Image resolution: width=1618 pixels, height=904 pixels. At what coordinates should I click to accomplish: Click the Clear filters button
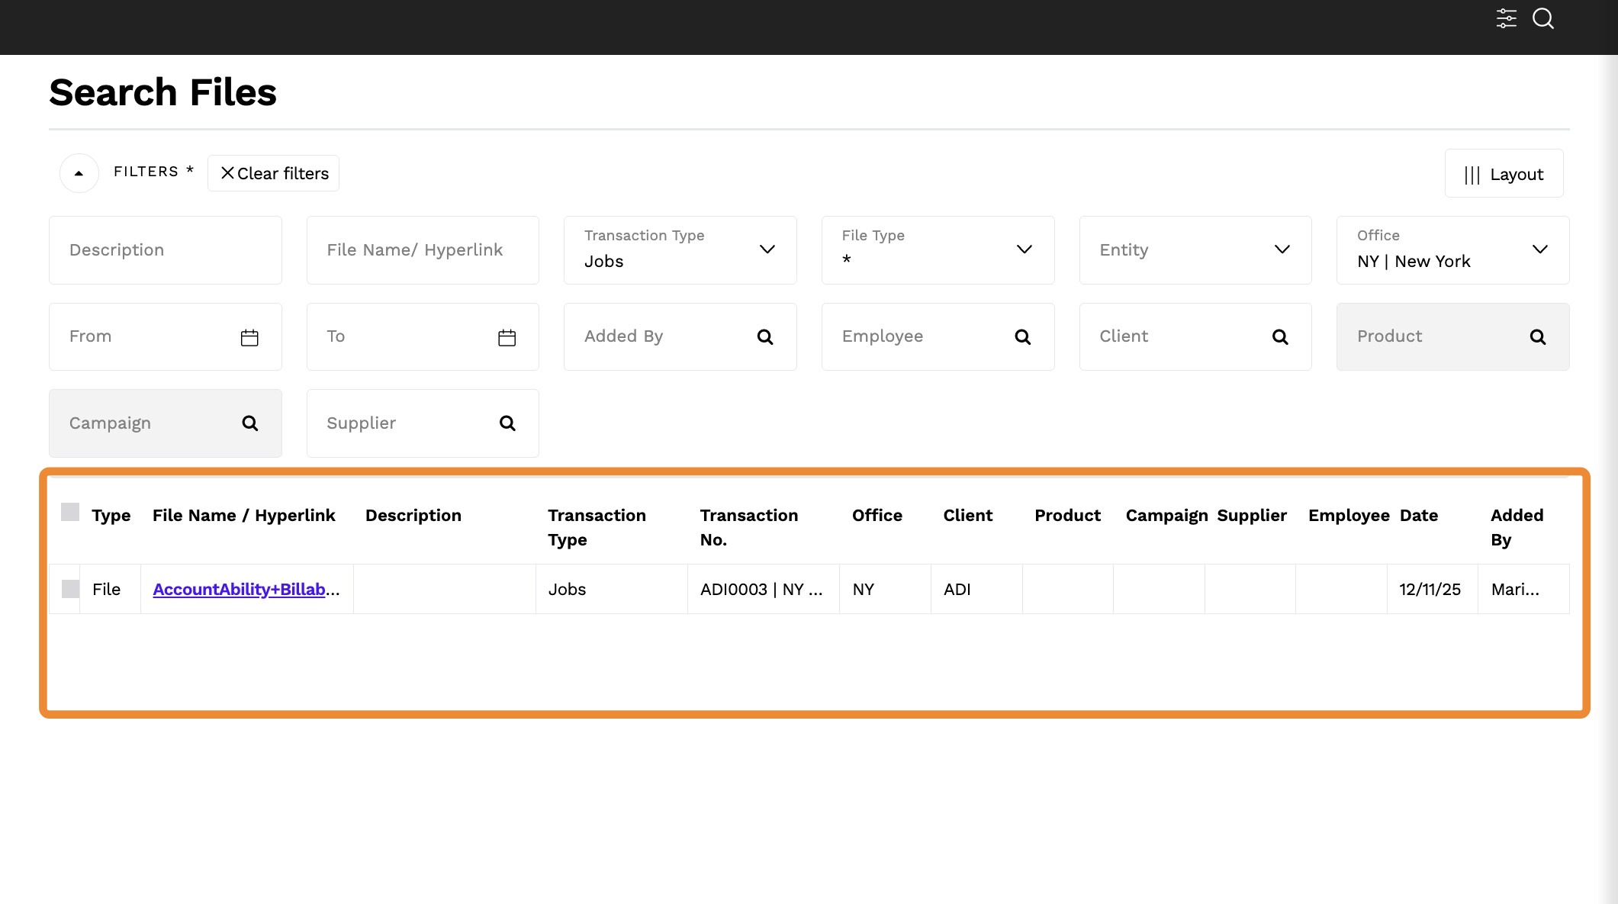(274, 174)
